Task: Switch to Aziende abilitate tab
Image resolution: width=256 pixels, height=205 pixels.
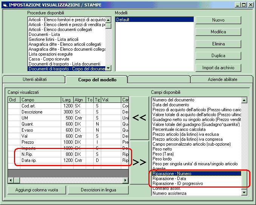Action: coord(222,79)
